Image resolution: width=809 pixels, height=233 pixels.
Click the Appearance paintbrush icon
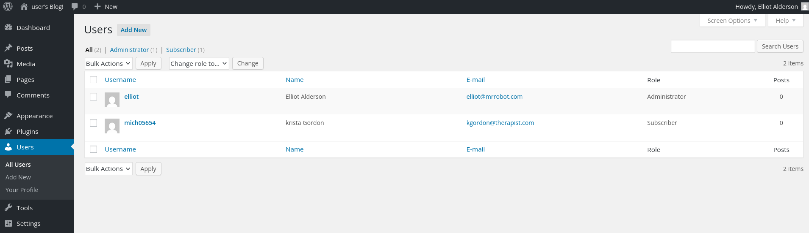pos(8,116)
